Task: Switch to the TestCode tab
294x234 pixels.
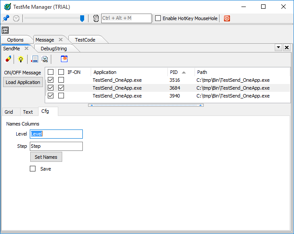Action: (85, 40)
